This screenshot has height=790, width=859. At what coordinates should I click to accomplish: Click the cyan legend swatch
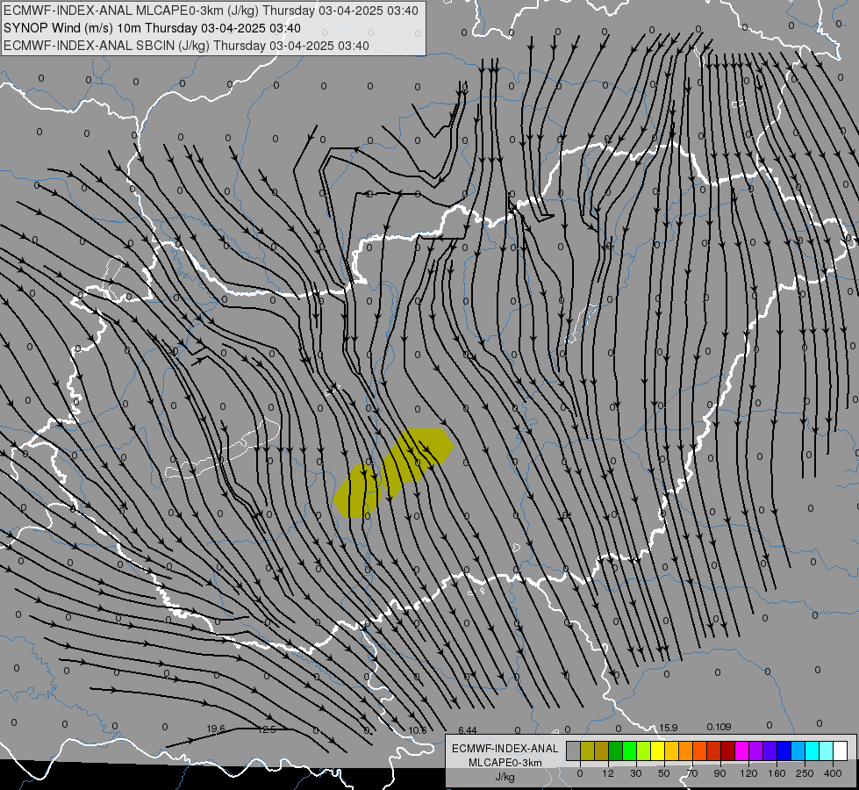pos(812,750)
